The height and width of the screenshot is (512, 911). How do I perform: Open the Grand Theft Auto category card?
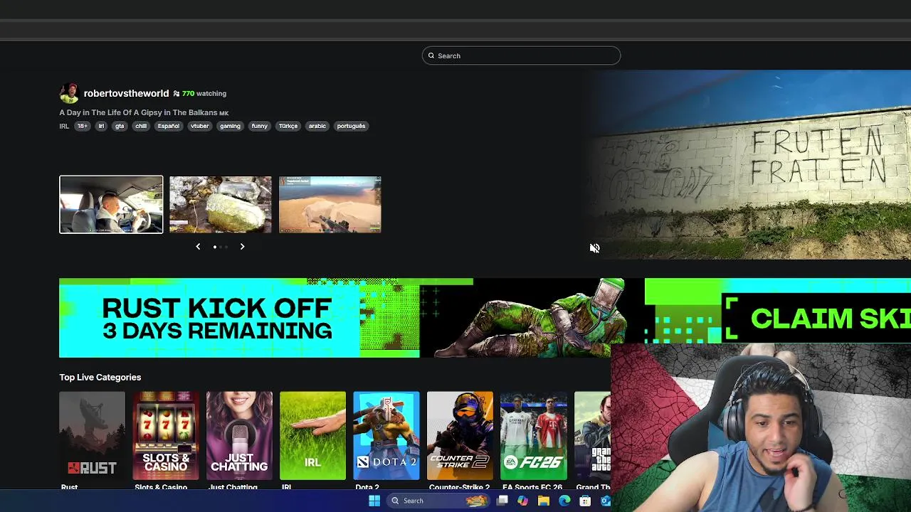[592, 436]
